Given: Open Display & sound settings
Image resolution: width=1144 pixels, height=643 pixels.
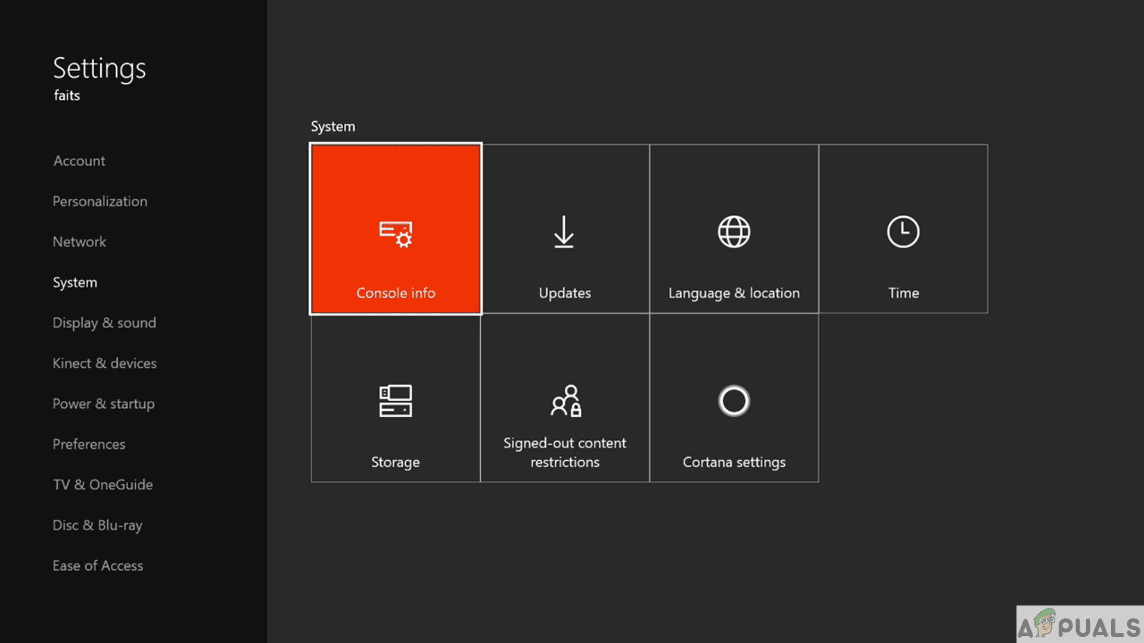Looking at the screenshot, I should (104, 323).
